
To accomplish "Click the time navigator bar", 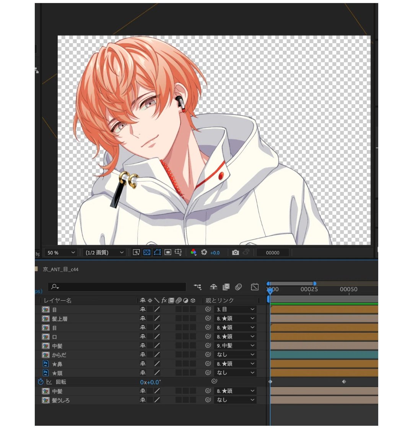I will [291, 284].
